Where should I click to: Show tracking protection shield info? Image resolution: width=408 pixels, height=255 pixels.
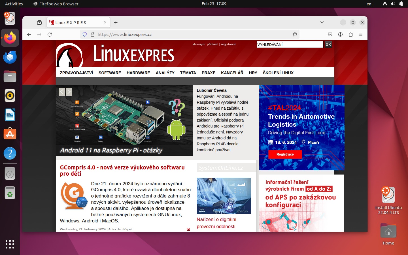tap(85, 34)
